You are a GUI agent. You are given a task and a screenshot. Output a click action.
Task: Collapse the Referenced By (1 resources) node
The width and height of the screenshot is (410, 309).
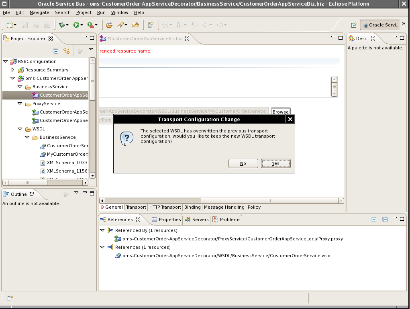[x=102, y=230]
